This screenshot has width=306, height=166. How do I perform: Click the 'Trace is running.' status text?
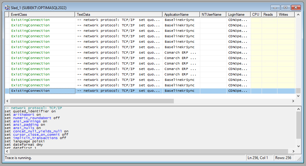(18, 158)
